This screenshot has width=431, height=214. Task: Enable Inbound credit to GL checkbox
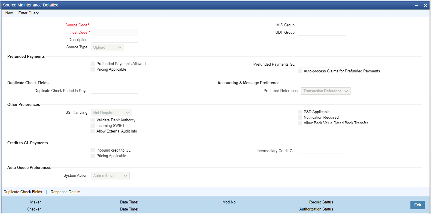pos(93,150)
